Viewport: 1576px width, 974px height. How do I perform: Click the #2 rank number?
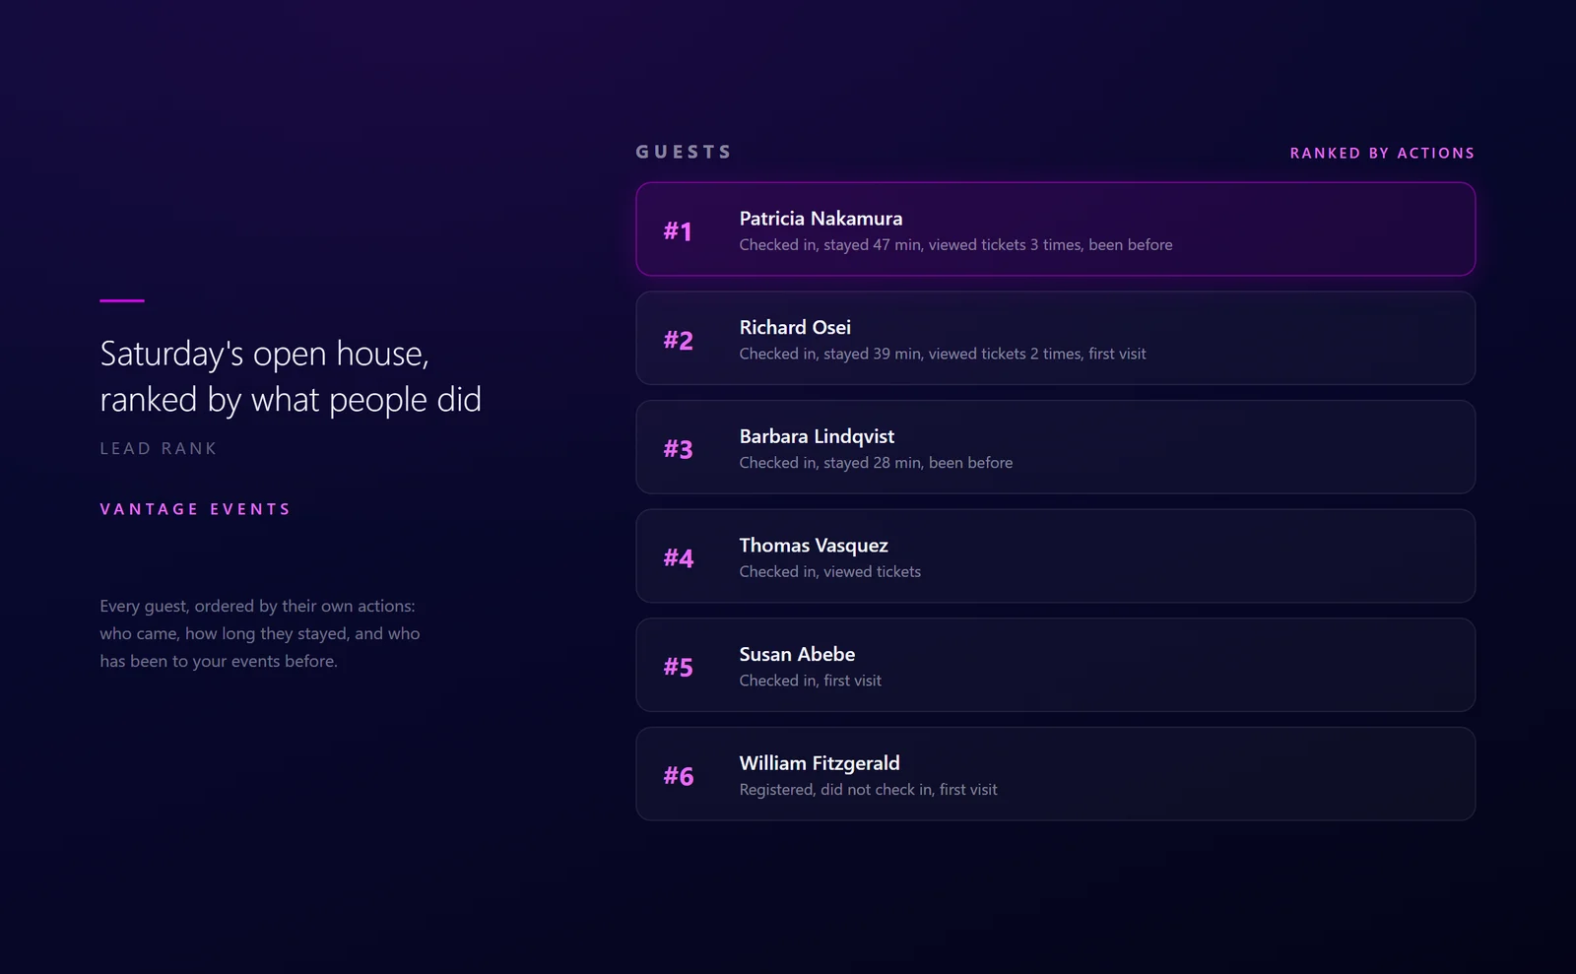point(678,341)
